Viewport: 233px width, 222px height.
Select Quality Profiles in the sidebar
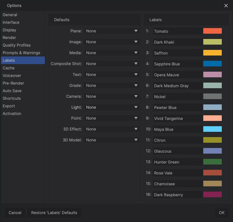(17, 45)
